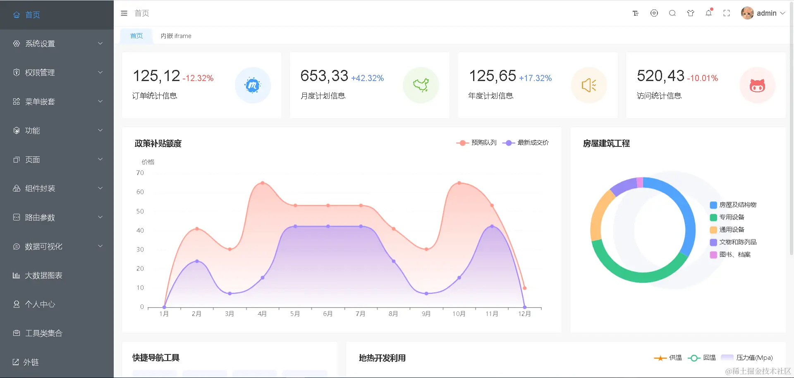Image resolution: width=794 pixels, height=378 pixels.
Task: Click the admin avatar picture
Action: coord(747,13)
